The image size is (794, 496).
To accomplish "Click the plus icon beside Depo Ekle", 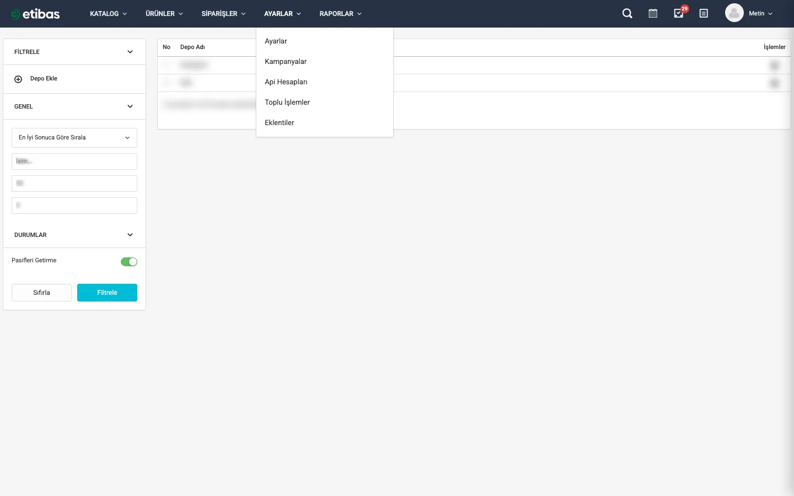I will [x=18, y=79].
